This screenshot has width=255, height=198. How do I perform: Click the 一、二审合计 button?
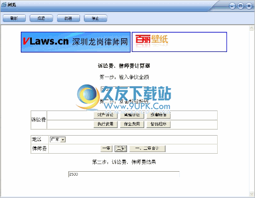(148, 148)
